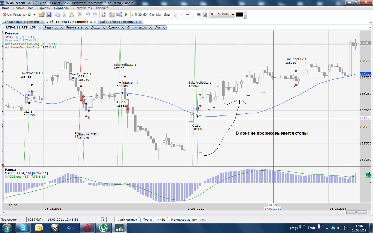Viewport: 373px width, 233px height.
Task: Open the Результаты sub-tab
Action: [75, 27]
